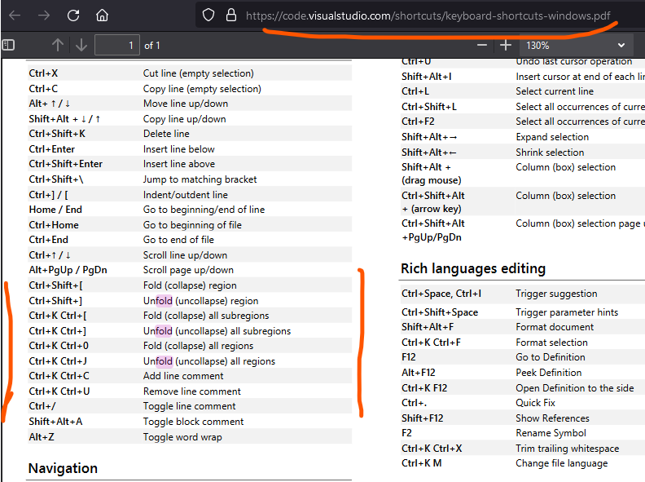
Task: Click 'Format document' in shortcut table
Action: pyautogui.click(x=555, y=327)
